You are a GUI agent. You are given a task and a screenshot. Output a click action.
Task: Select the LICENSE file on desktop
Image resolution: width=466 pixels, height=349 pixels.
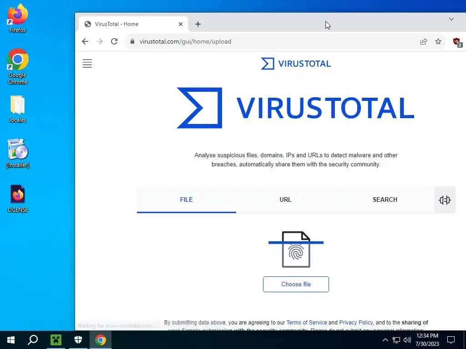click(x=18, y=199)
